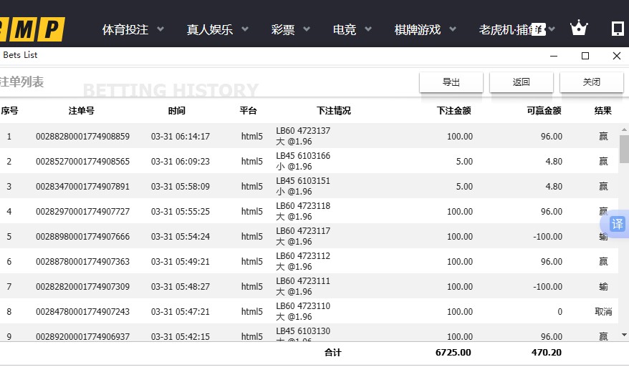Close the Bets List window with X

pos(616,56)
